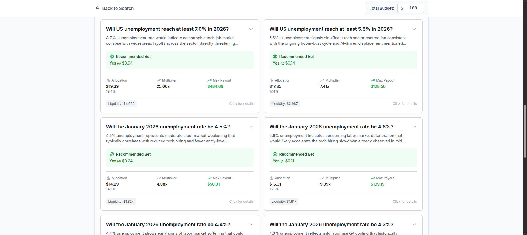Expand the January 4.4% unemployment card
The height and width of the screenshot is (235, 527).
251,225
